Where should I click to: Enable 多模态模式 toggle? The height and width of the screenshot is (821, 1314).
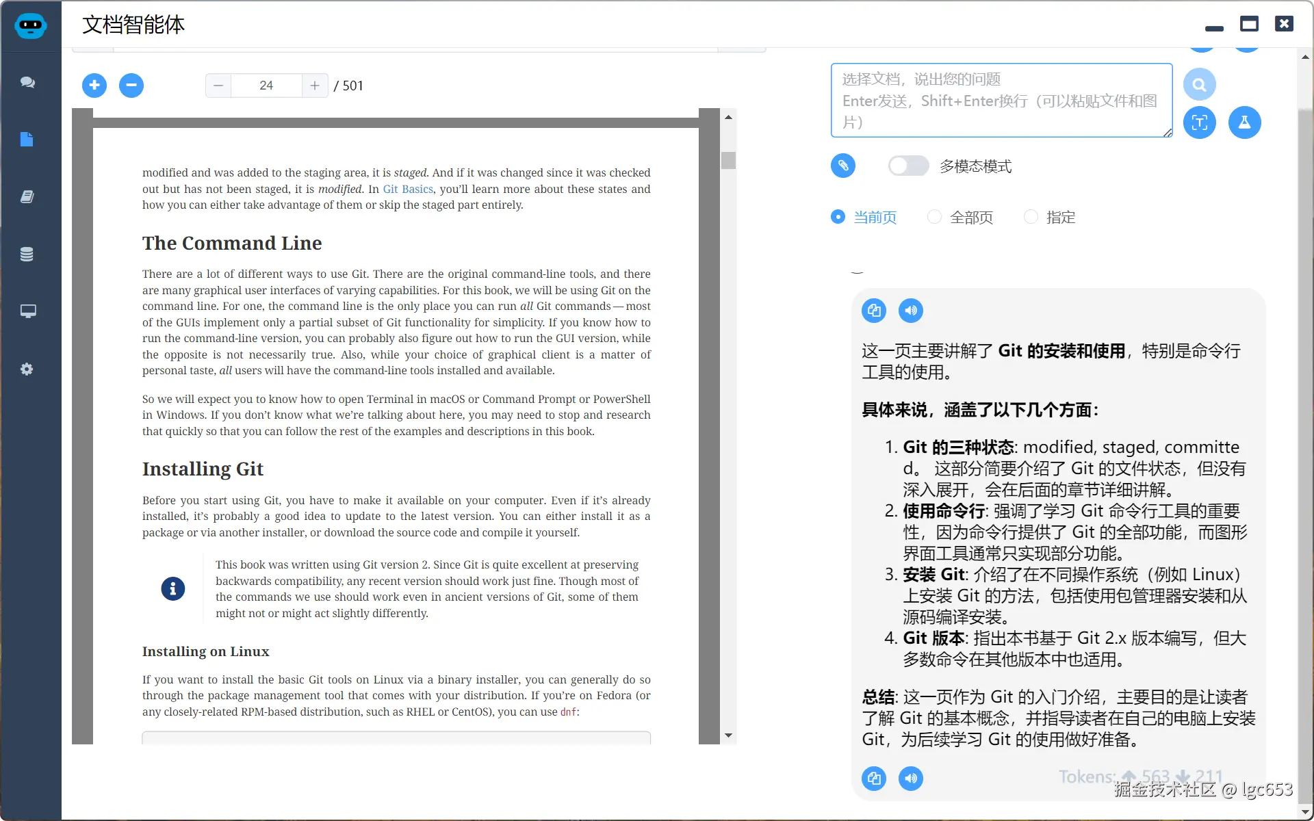pos(907,166)
